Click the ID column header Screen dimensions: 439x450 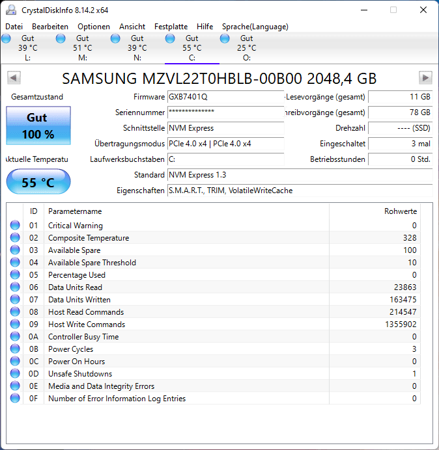33,211
